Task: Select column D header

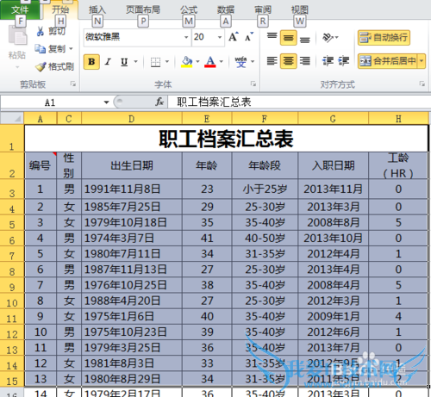Action: pyautogui.click(x=132, y=119)
